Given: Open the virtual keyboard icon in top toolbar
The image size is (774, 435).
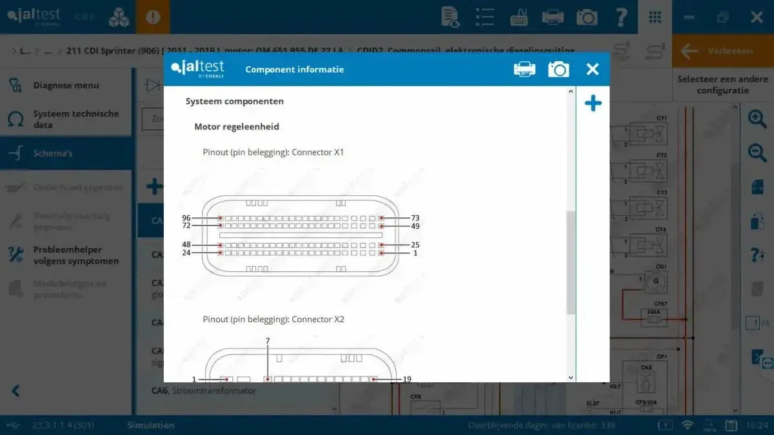Looking at the screenshot, I should tap(519, 17).
